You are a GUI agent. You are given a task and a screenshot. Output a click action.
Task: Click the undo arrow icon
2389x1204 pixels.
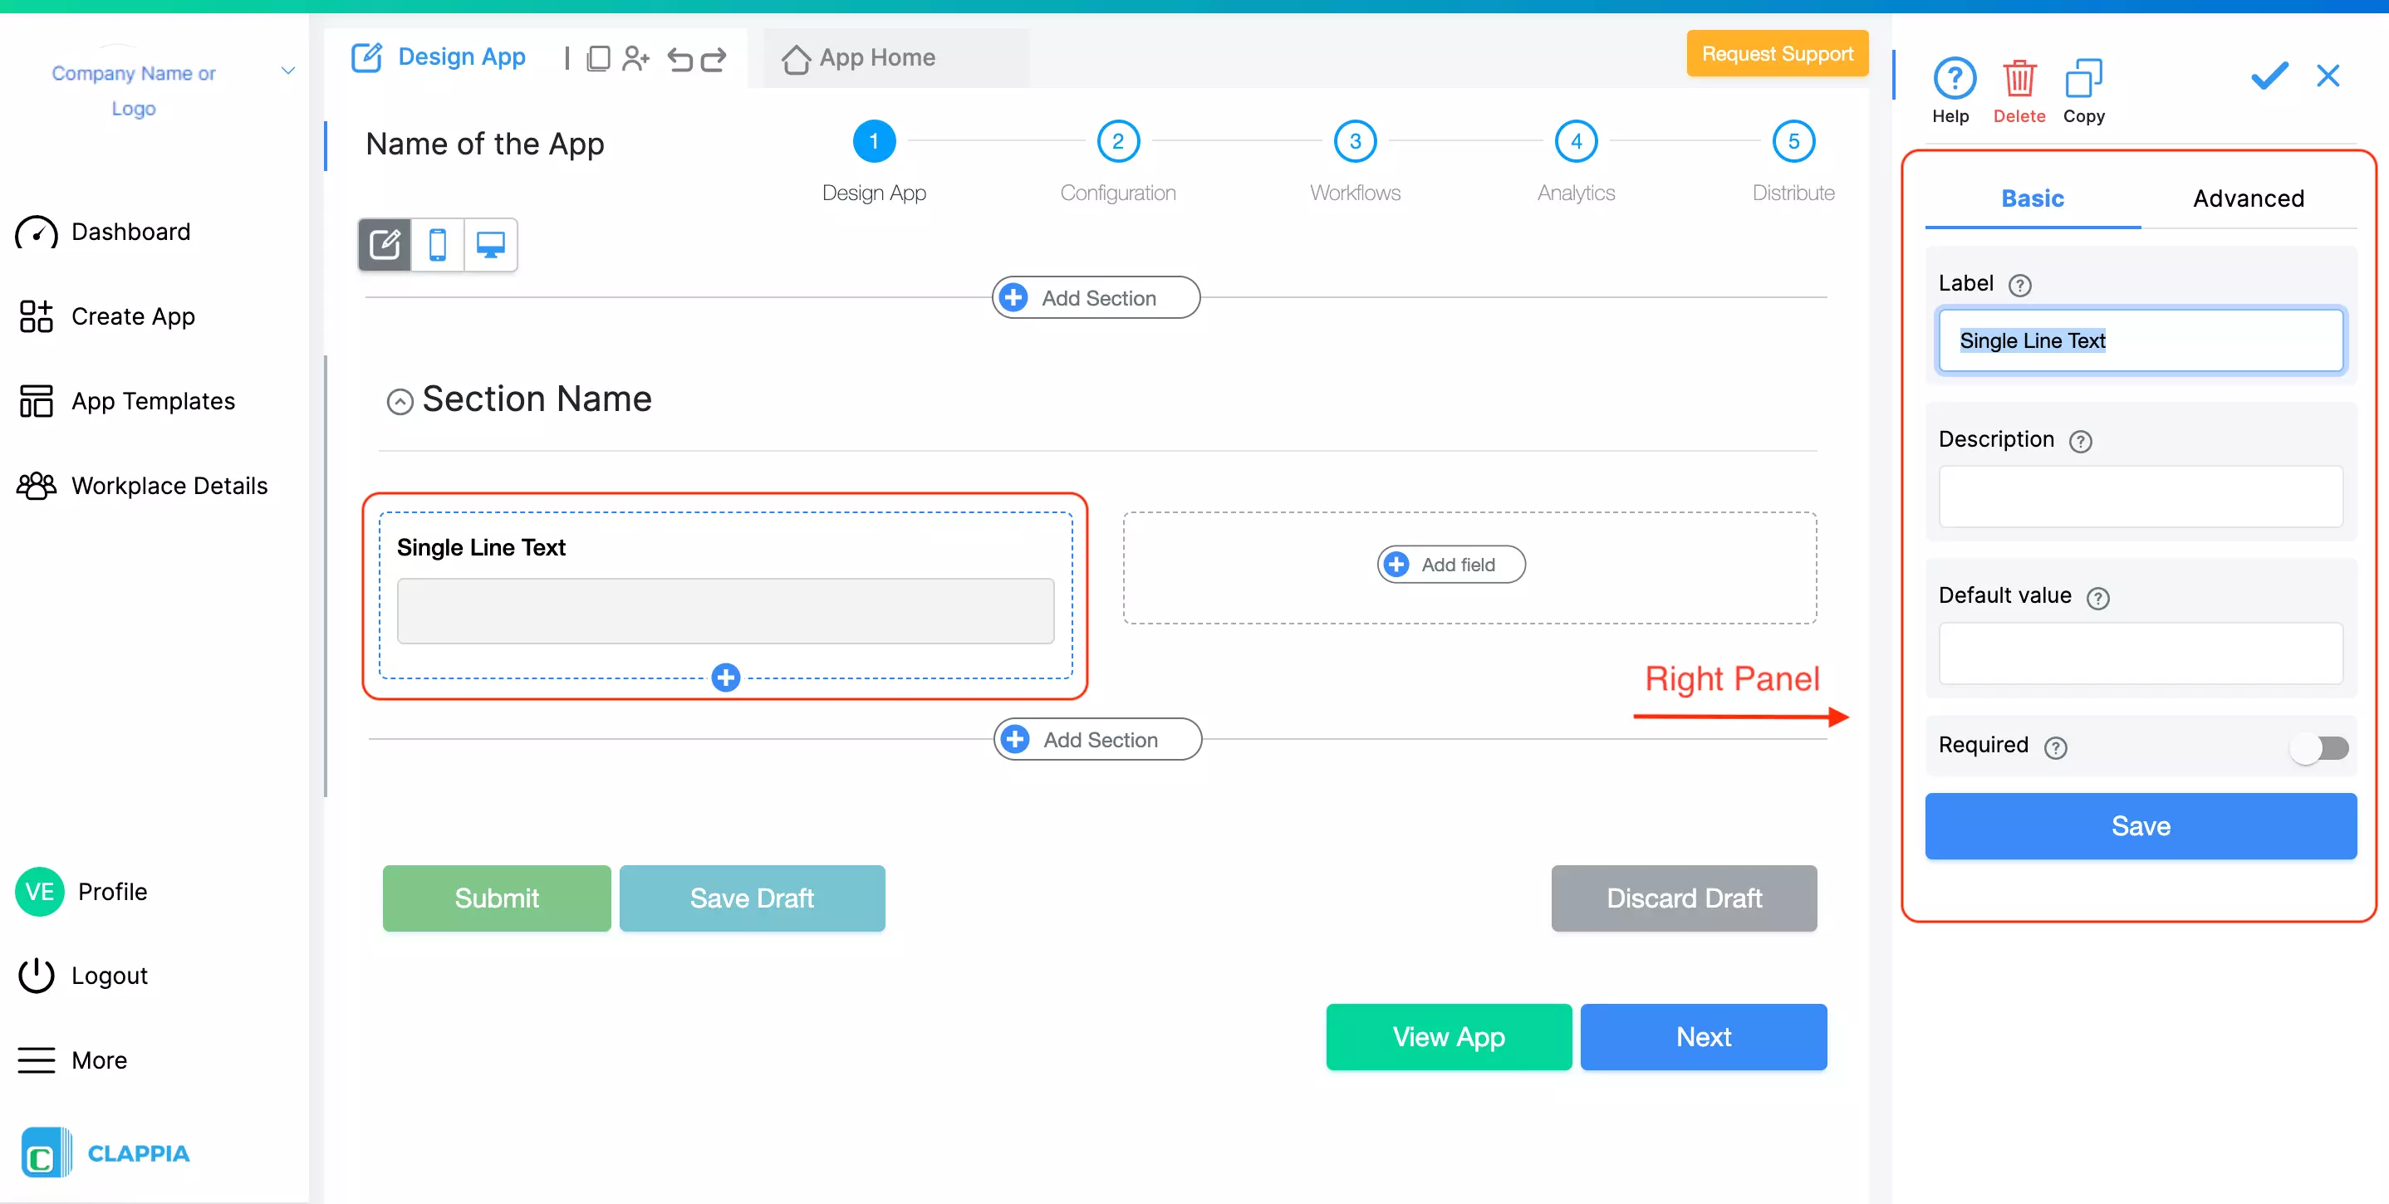[x=679, y=59]
